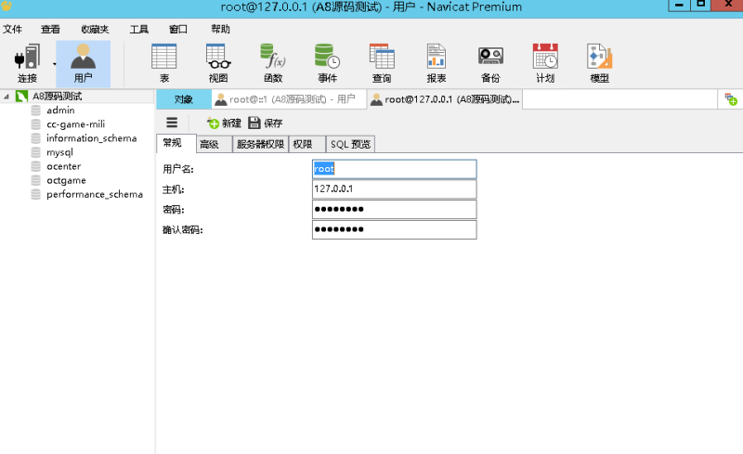Select the 高级 (Advanced) tab
Screen dimensions: 743x454
214,144
